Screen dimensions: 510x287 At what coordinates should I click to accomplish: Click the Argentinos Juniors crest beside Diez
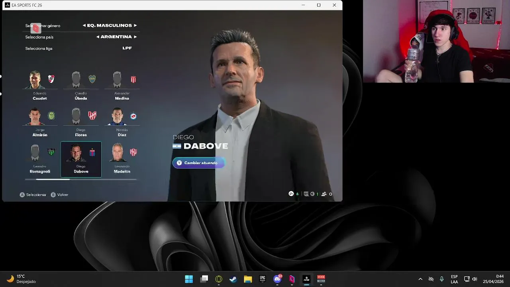133,116
